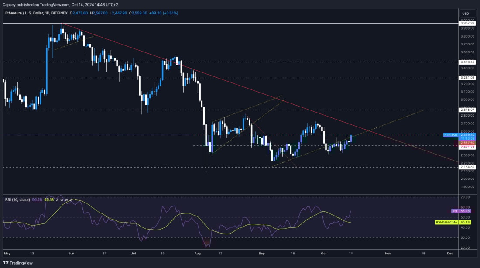The width and height of the screenshot is (480, 268).
Task: Open the USD currency selector at top right
Action: [466, 13]
